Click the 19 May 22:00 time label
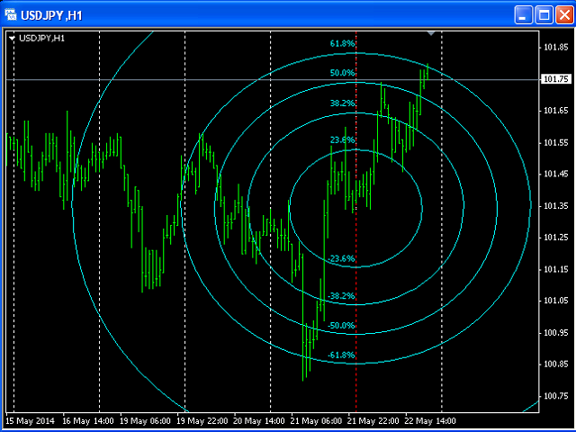This screenshot has height=432, width=576. click(202, 421)
